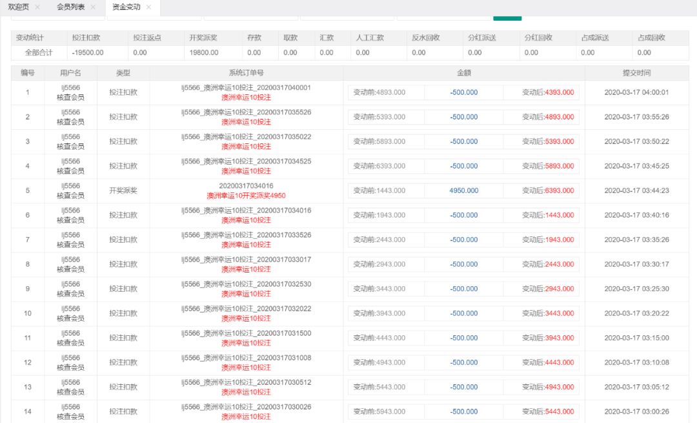Click the 4950.000 amount value
The width and height of the screenshot is (697, 423).
(464, 191)
